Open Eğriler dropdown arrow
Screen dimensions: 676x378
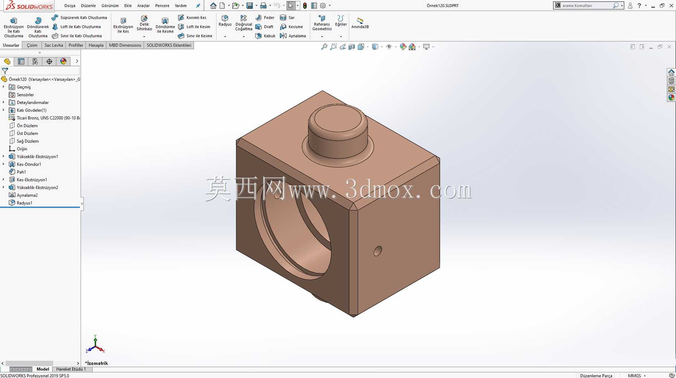pyautogui.click(x=341, y=37)
